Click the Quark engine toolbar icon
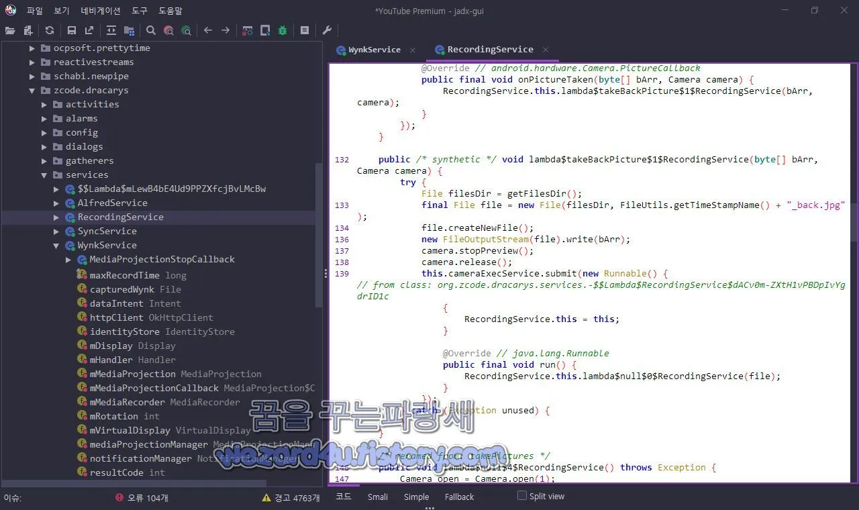This screenshot has height=510, width=859. 265,30
